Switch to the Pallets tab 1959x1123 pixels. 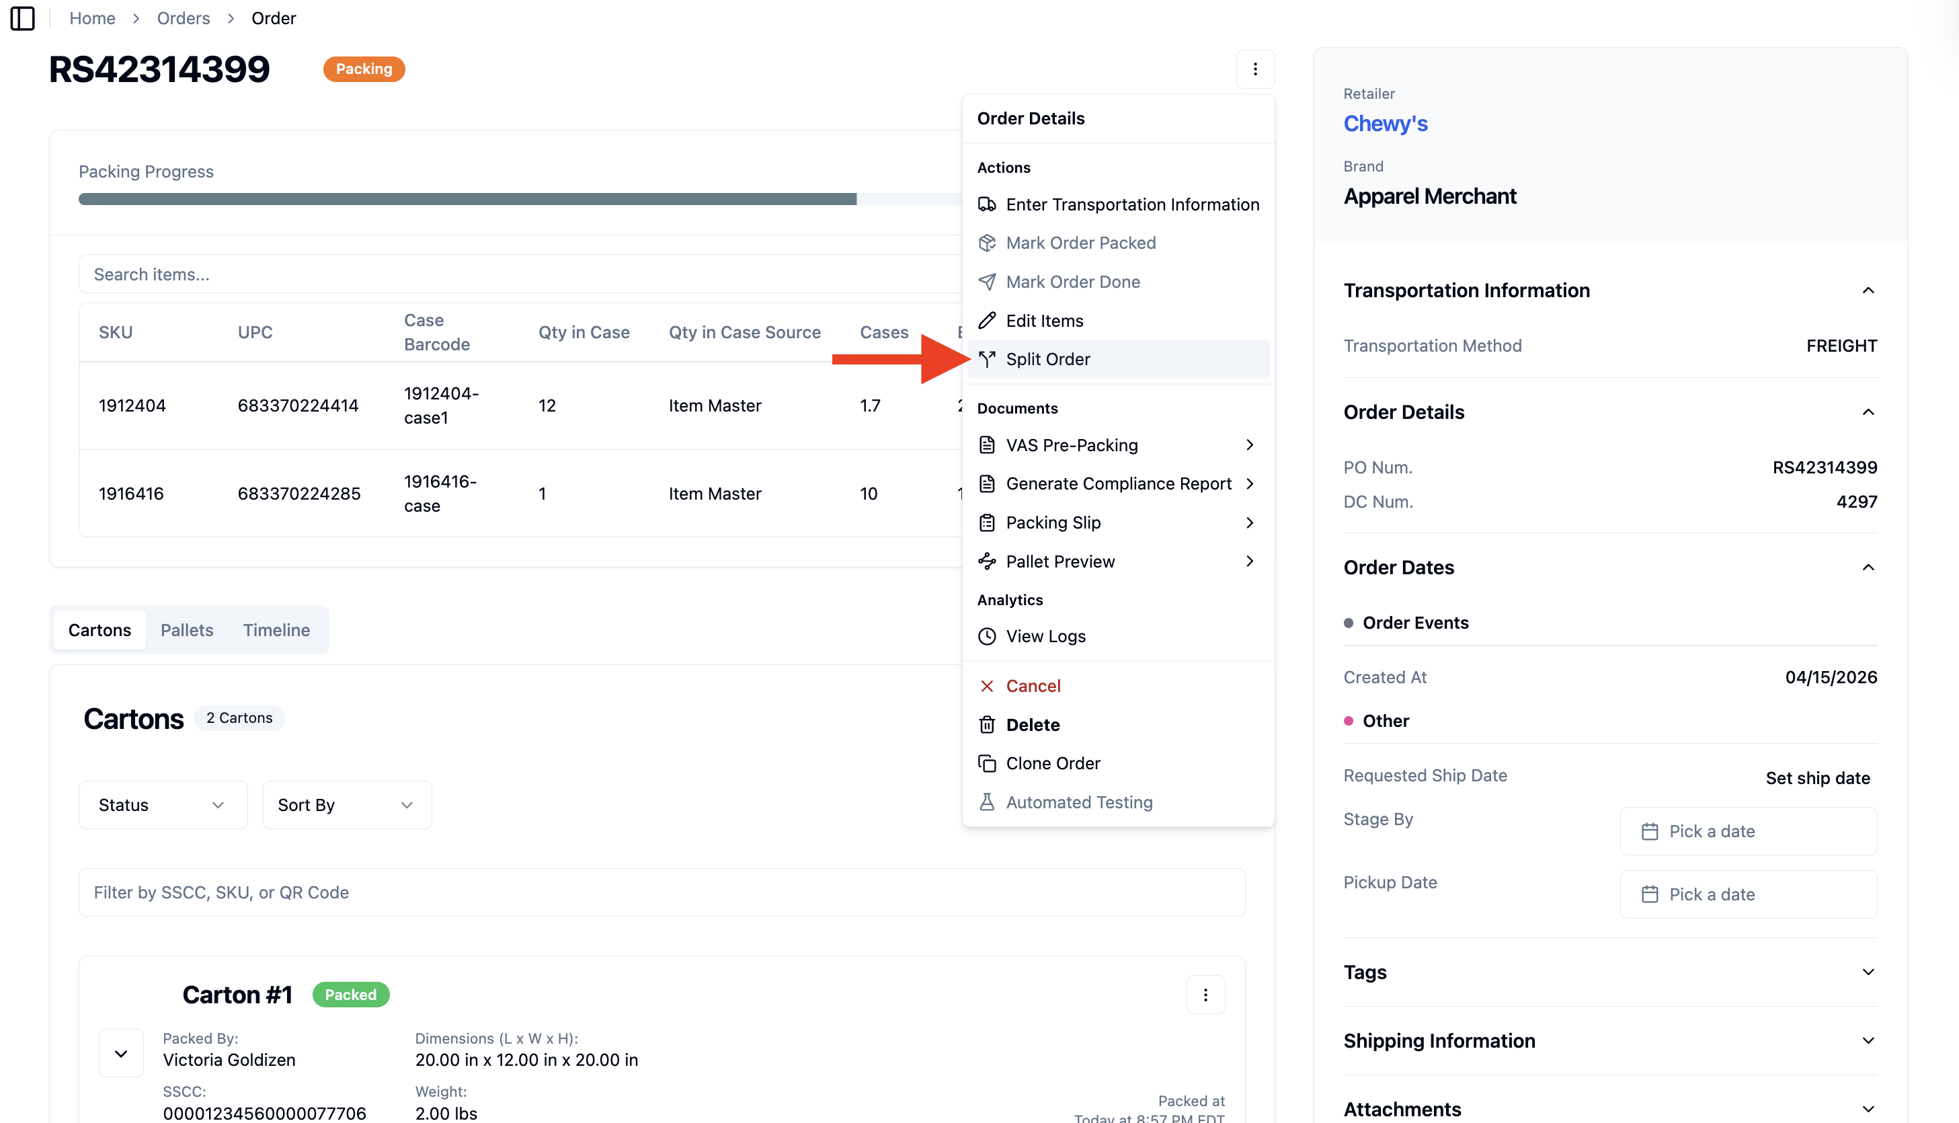tap(187, 629)
